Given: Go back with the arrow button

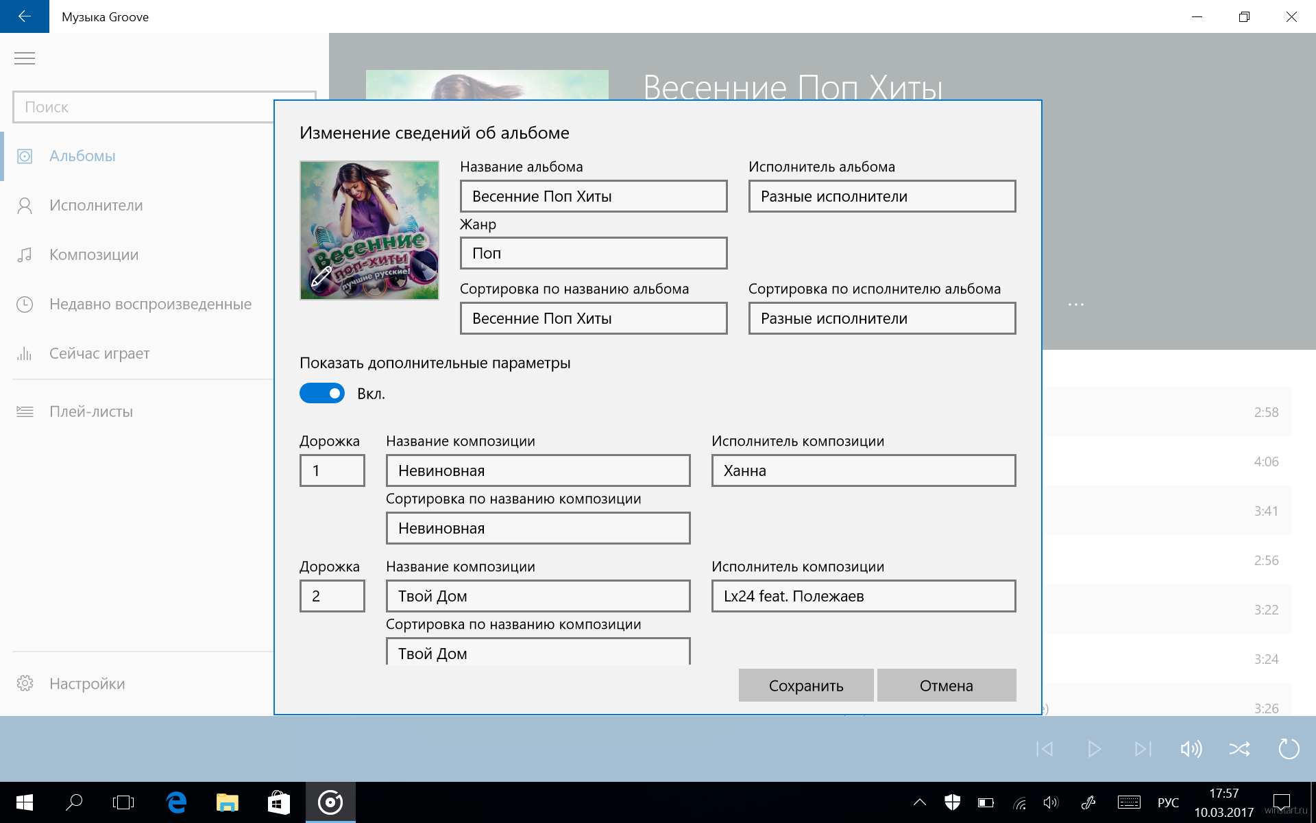Looking at the screenshot, I should [x=25, y=16].
